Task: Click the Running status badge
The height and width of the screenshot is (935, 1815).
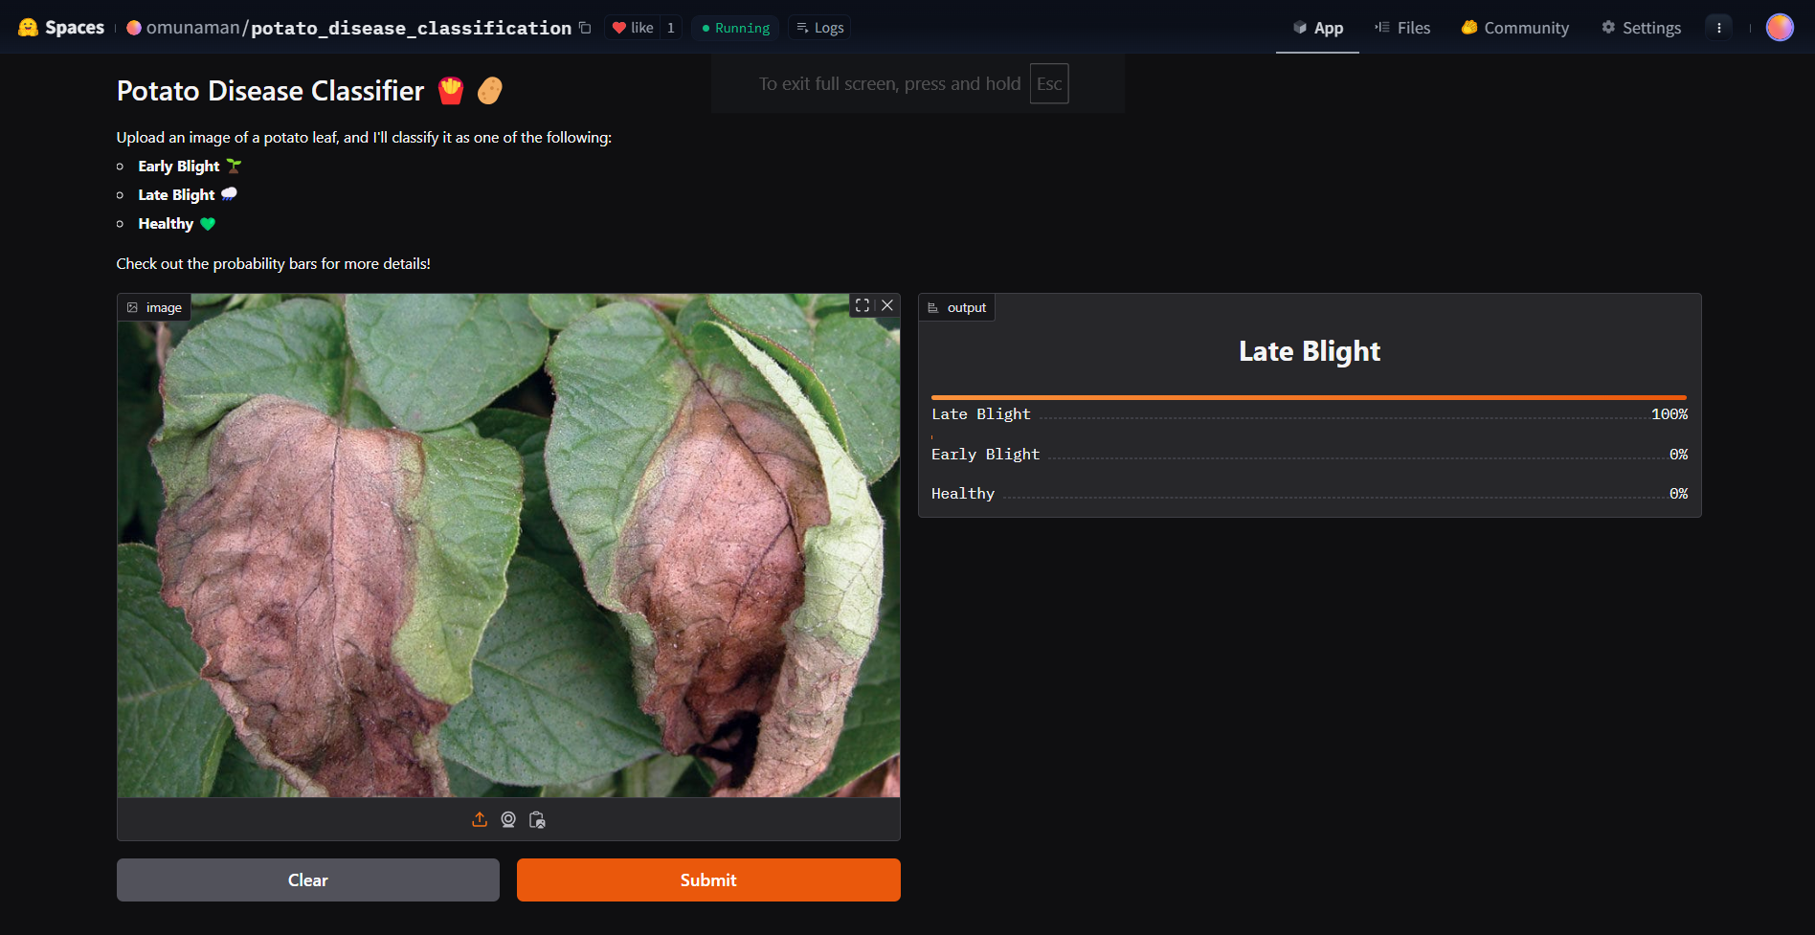Action: [x=735, y=28]
